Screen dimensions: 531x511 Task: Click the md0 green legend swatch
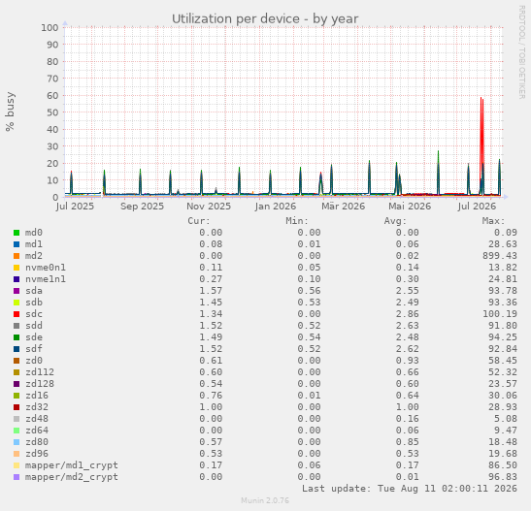click(17, 233)
